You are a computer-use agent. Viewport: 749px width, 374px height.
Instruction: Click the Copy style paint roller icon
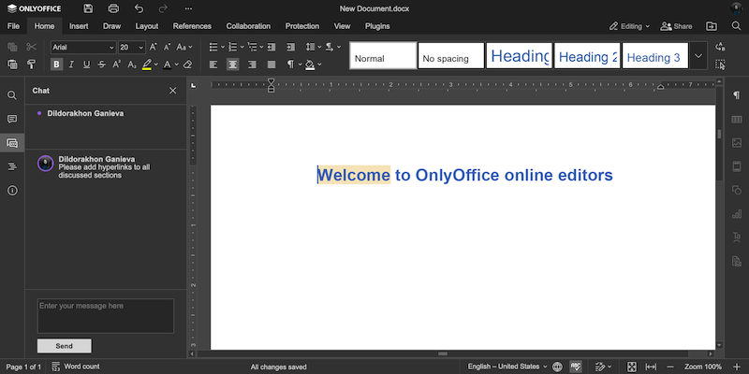click(31, 65)
